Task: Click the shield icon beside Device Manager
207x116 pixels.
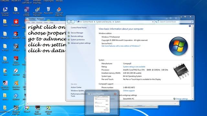Action: [x=69, y=33]
